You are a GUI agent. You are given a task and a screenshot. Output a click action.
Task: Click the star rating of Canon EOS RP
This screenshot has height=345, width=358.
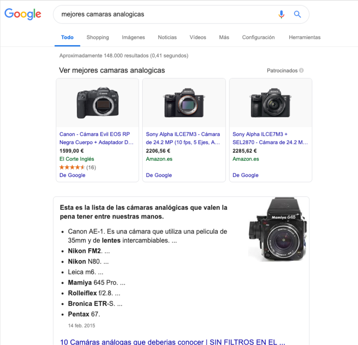[x=72, y=167]
